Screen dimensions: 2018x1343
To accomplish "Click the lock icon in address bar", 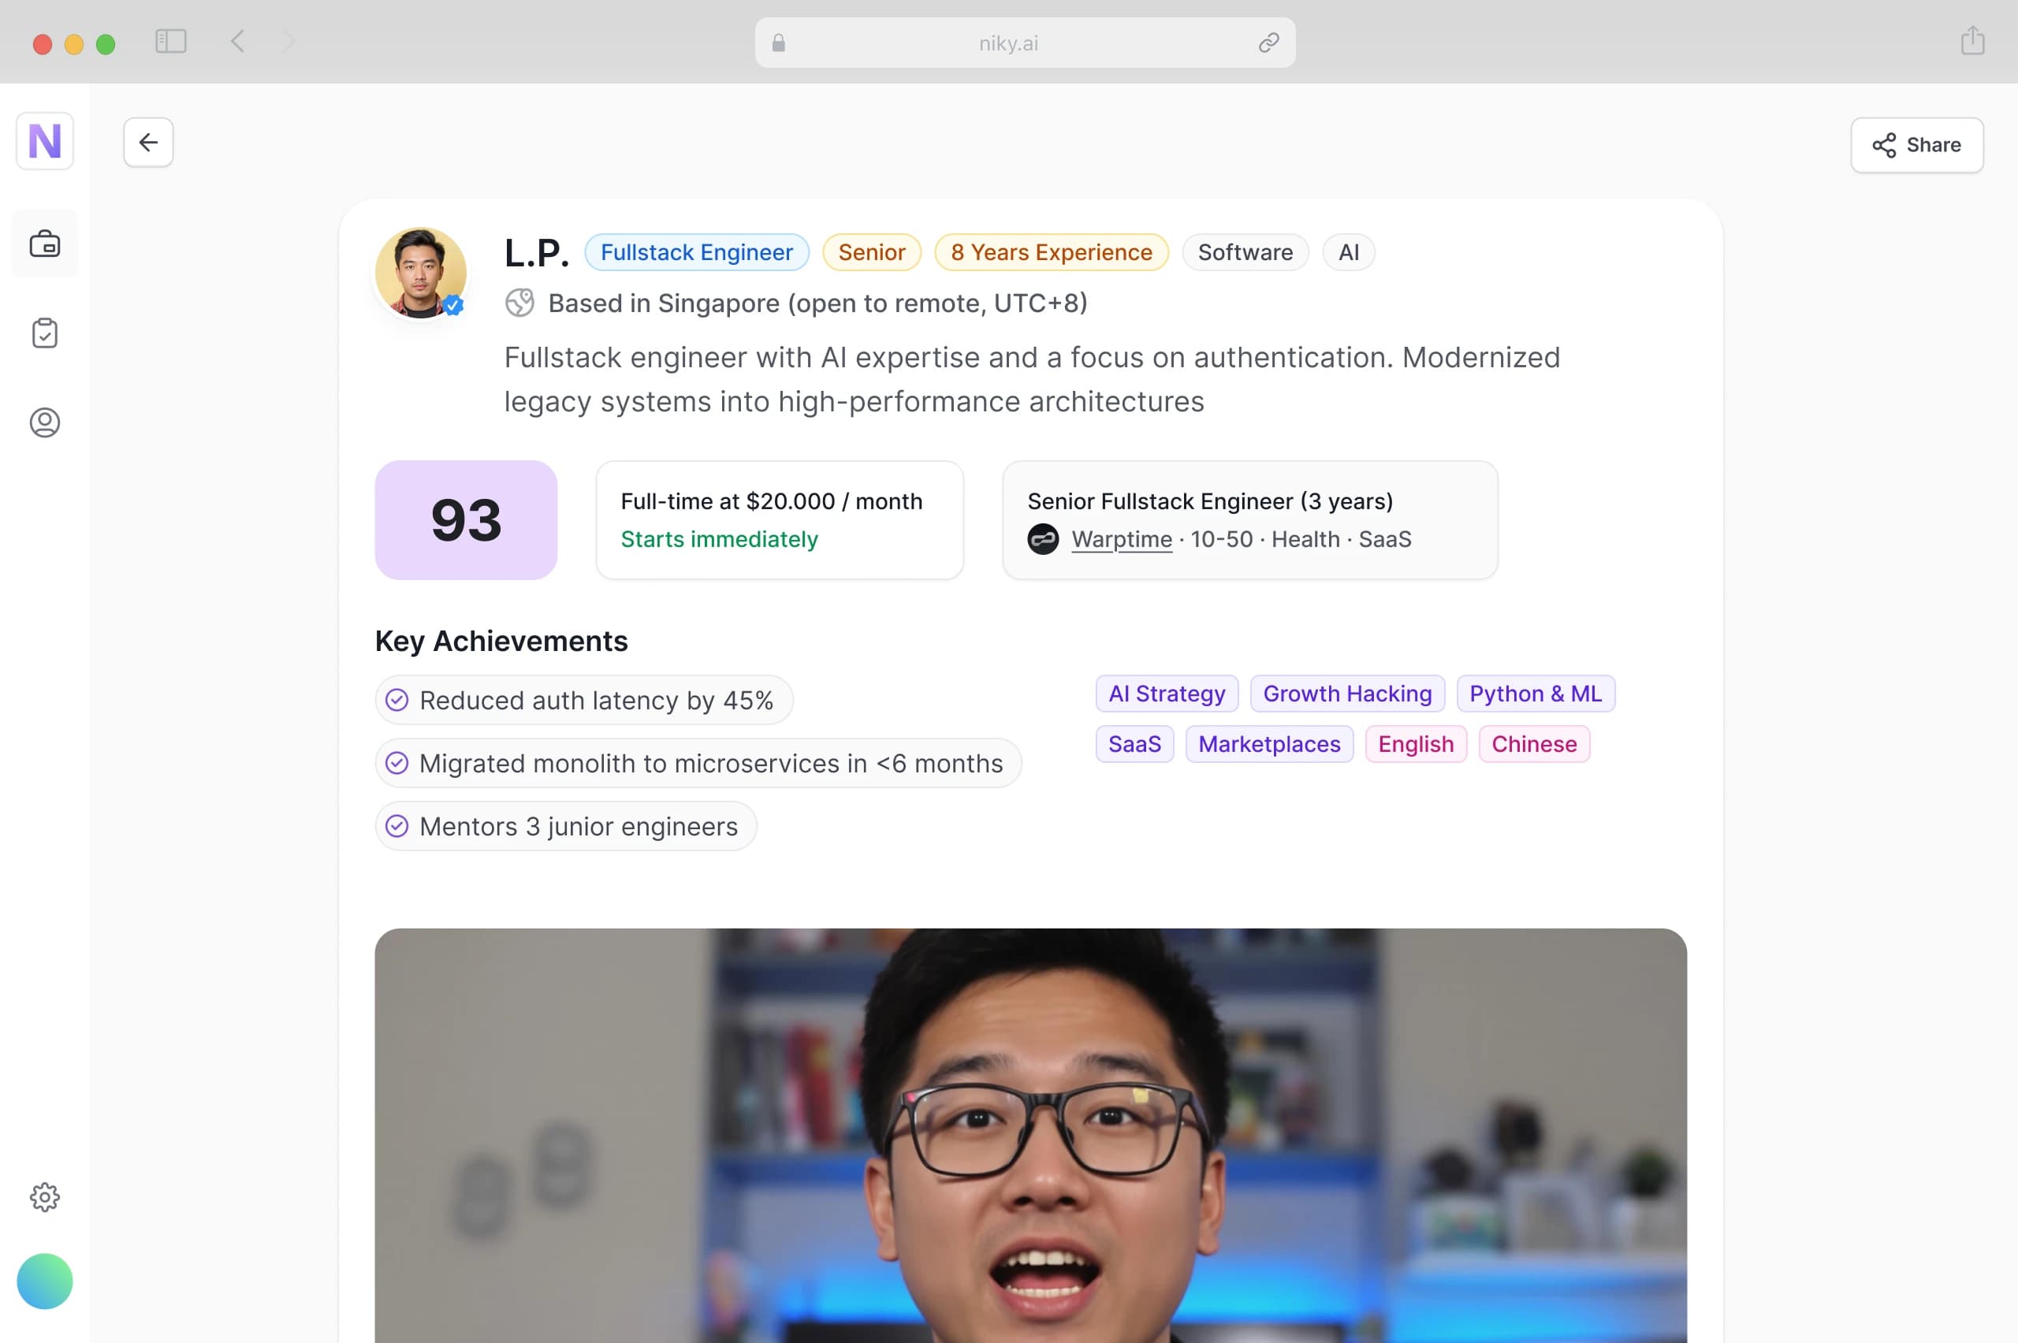I will coord(778,43).
